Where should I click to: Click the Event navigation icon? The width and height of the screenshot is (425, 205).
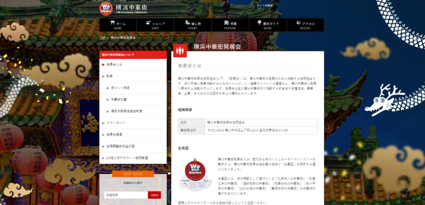(x=187, y=23)
